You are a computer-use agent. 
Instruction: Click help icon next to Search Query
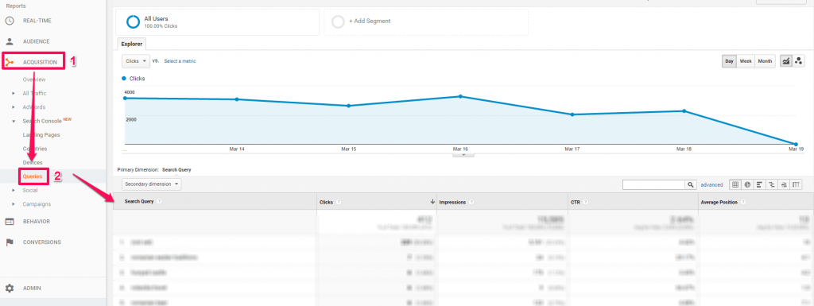[x=159, y=201]
